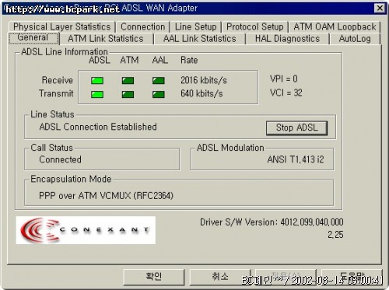Click the Driver S/W Version text

(272, 222)
